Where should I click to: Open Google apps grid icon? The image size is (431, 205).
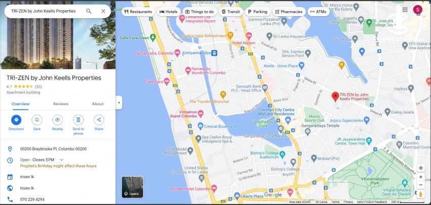click(405, 10)
